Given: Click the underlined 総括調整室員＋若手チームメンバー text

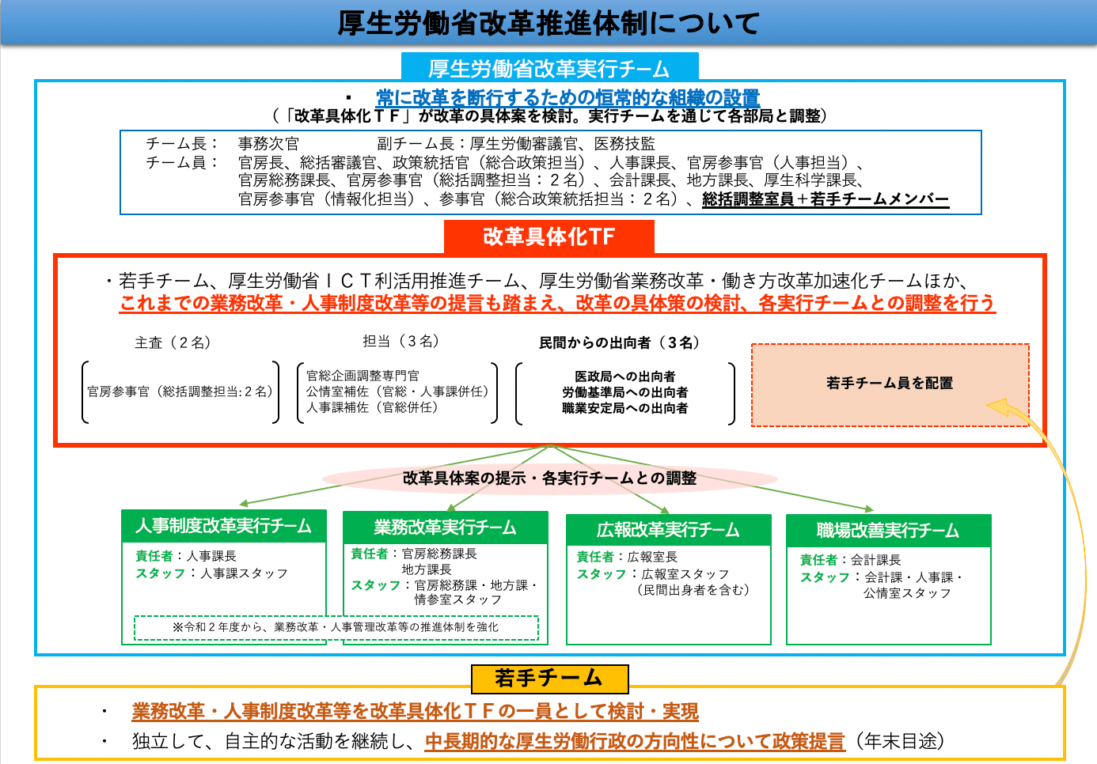Looking at the screenshot, I should pyautogui.click(x=825, y=199).
